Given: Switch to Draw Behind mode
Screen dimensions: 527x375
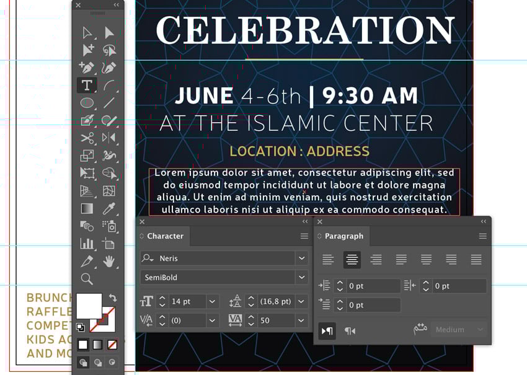Looking at the screenshot, I should [x=98, y=361].
